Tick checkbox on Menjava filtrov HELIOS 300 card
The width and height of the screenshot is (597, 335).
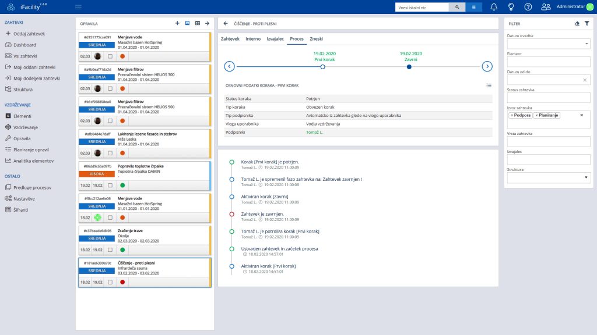pyautogui.click(x=110, y=88)
